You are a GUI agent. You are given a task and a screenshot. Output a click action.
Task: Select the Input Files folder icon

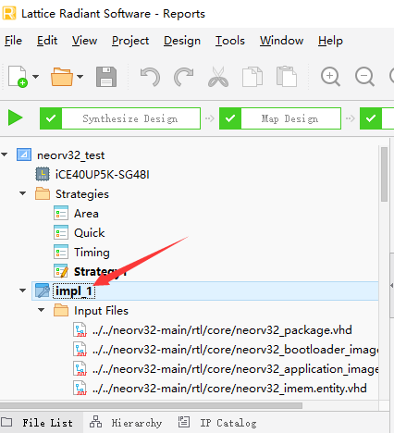61,310
